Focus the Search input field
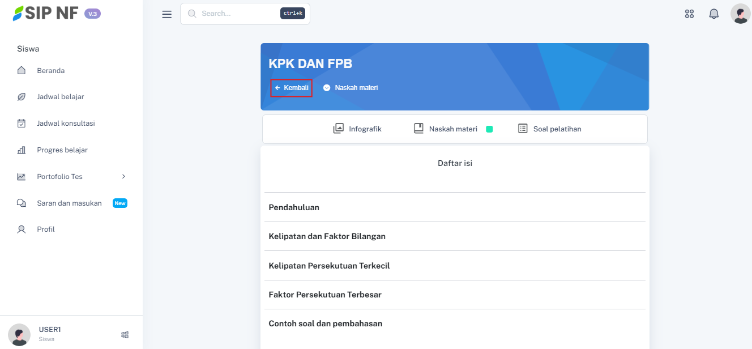The height and width of the screenshot is (349, 752). click(238, 14)
